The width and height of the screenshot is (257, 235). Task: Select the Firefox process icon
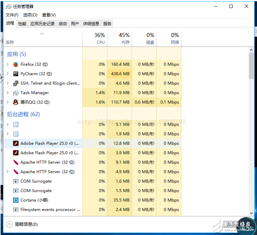coord(16,64)
